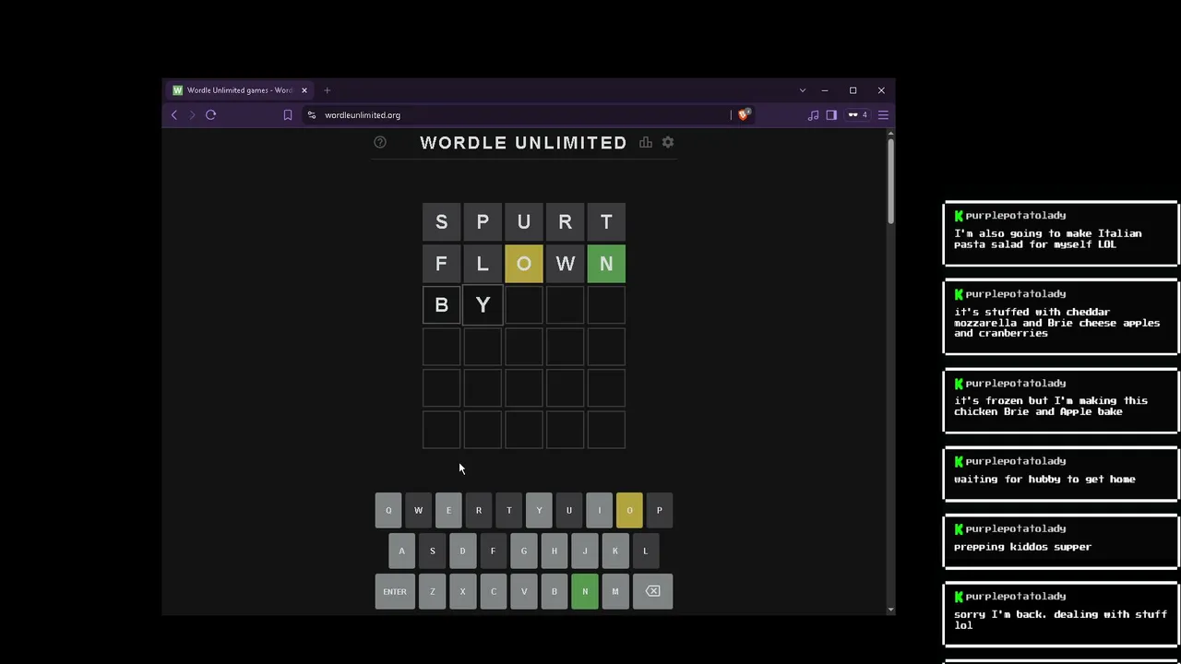Click the WORDLE UNLIMITED title
Image resolution: width=1181 pixels, height=664 pixels.
[x=523, y=142]
